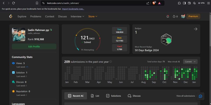Open notifications bell icon

tap(168, 16)
